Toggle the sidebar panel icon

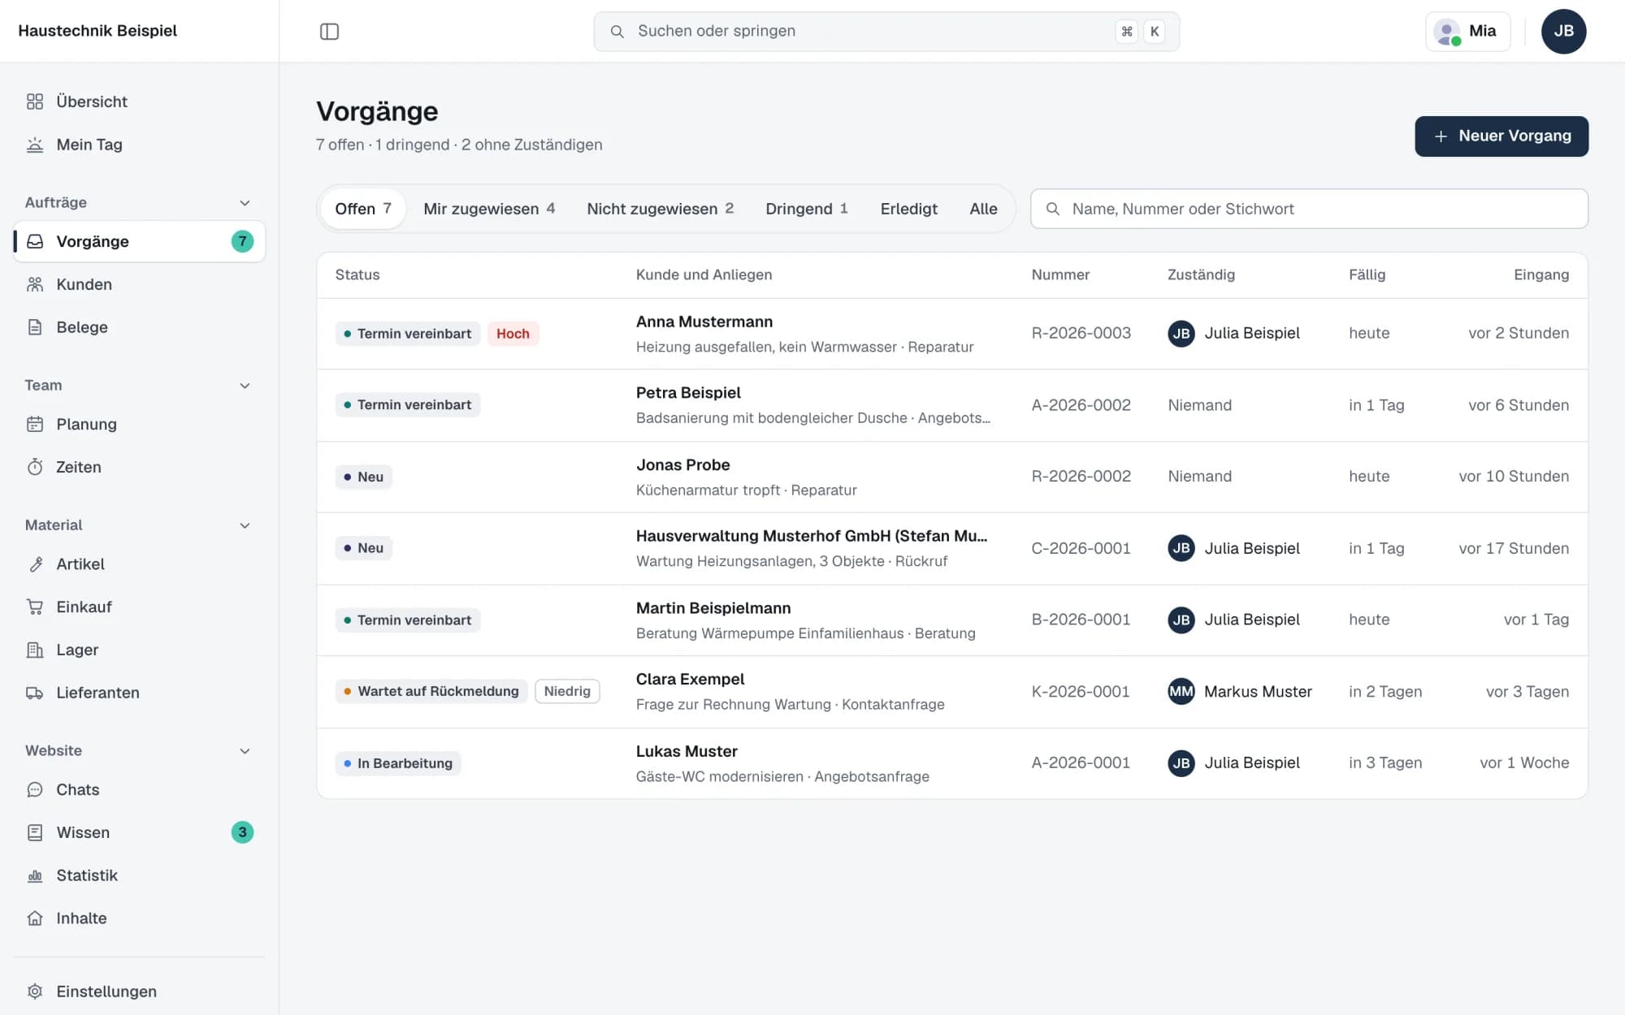329,32
